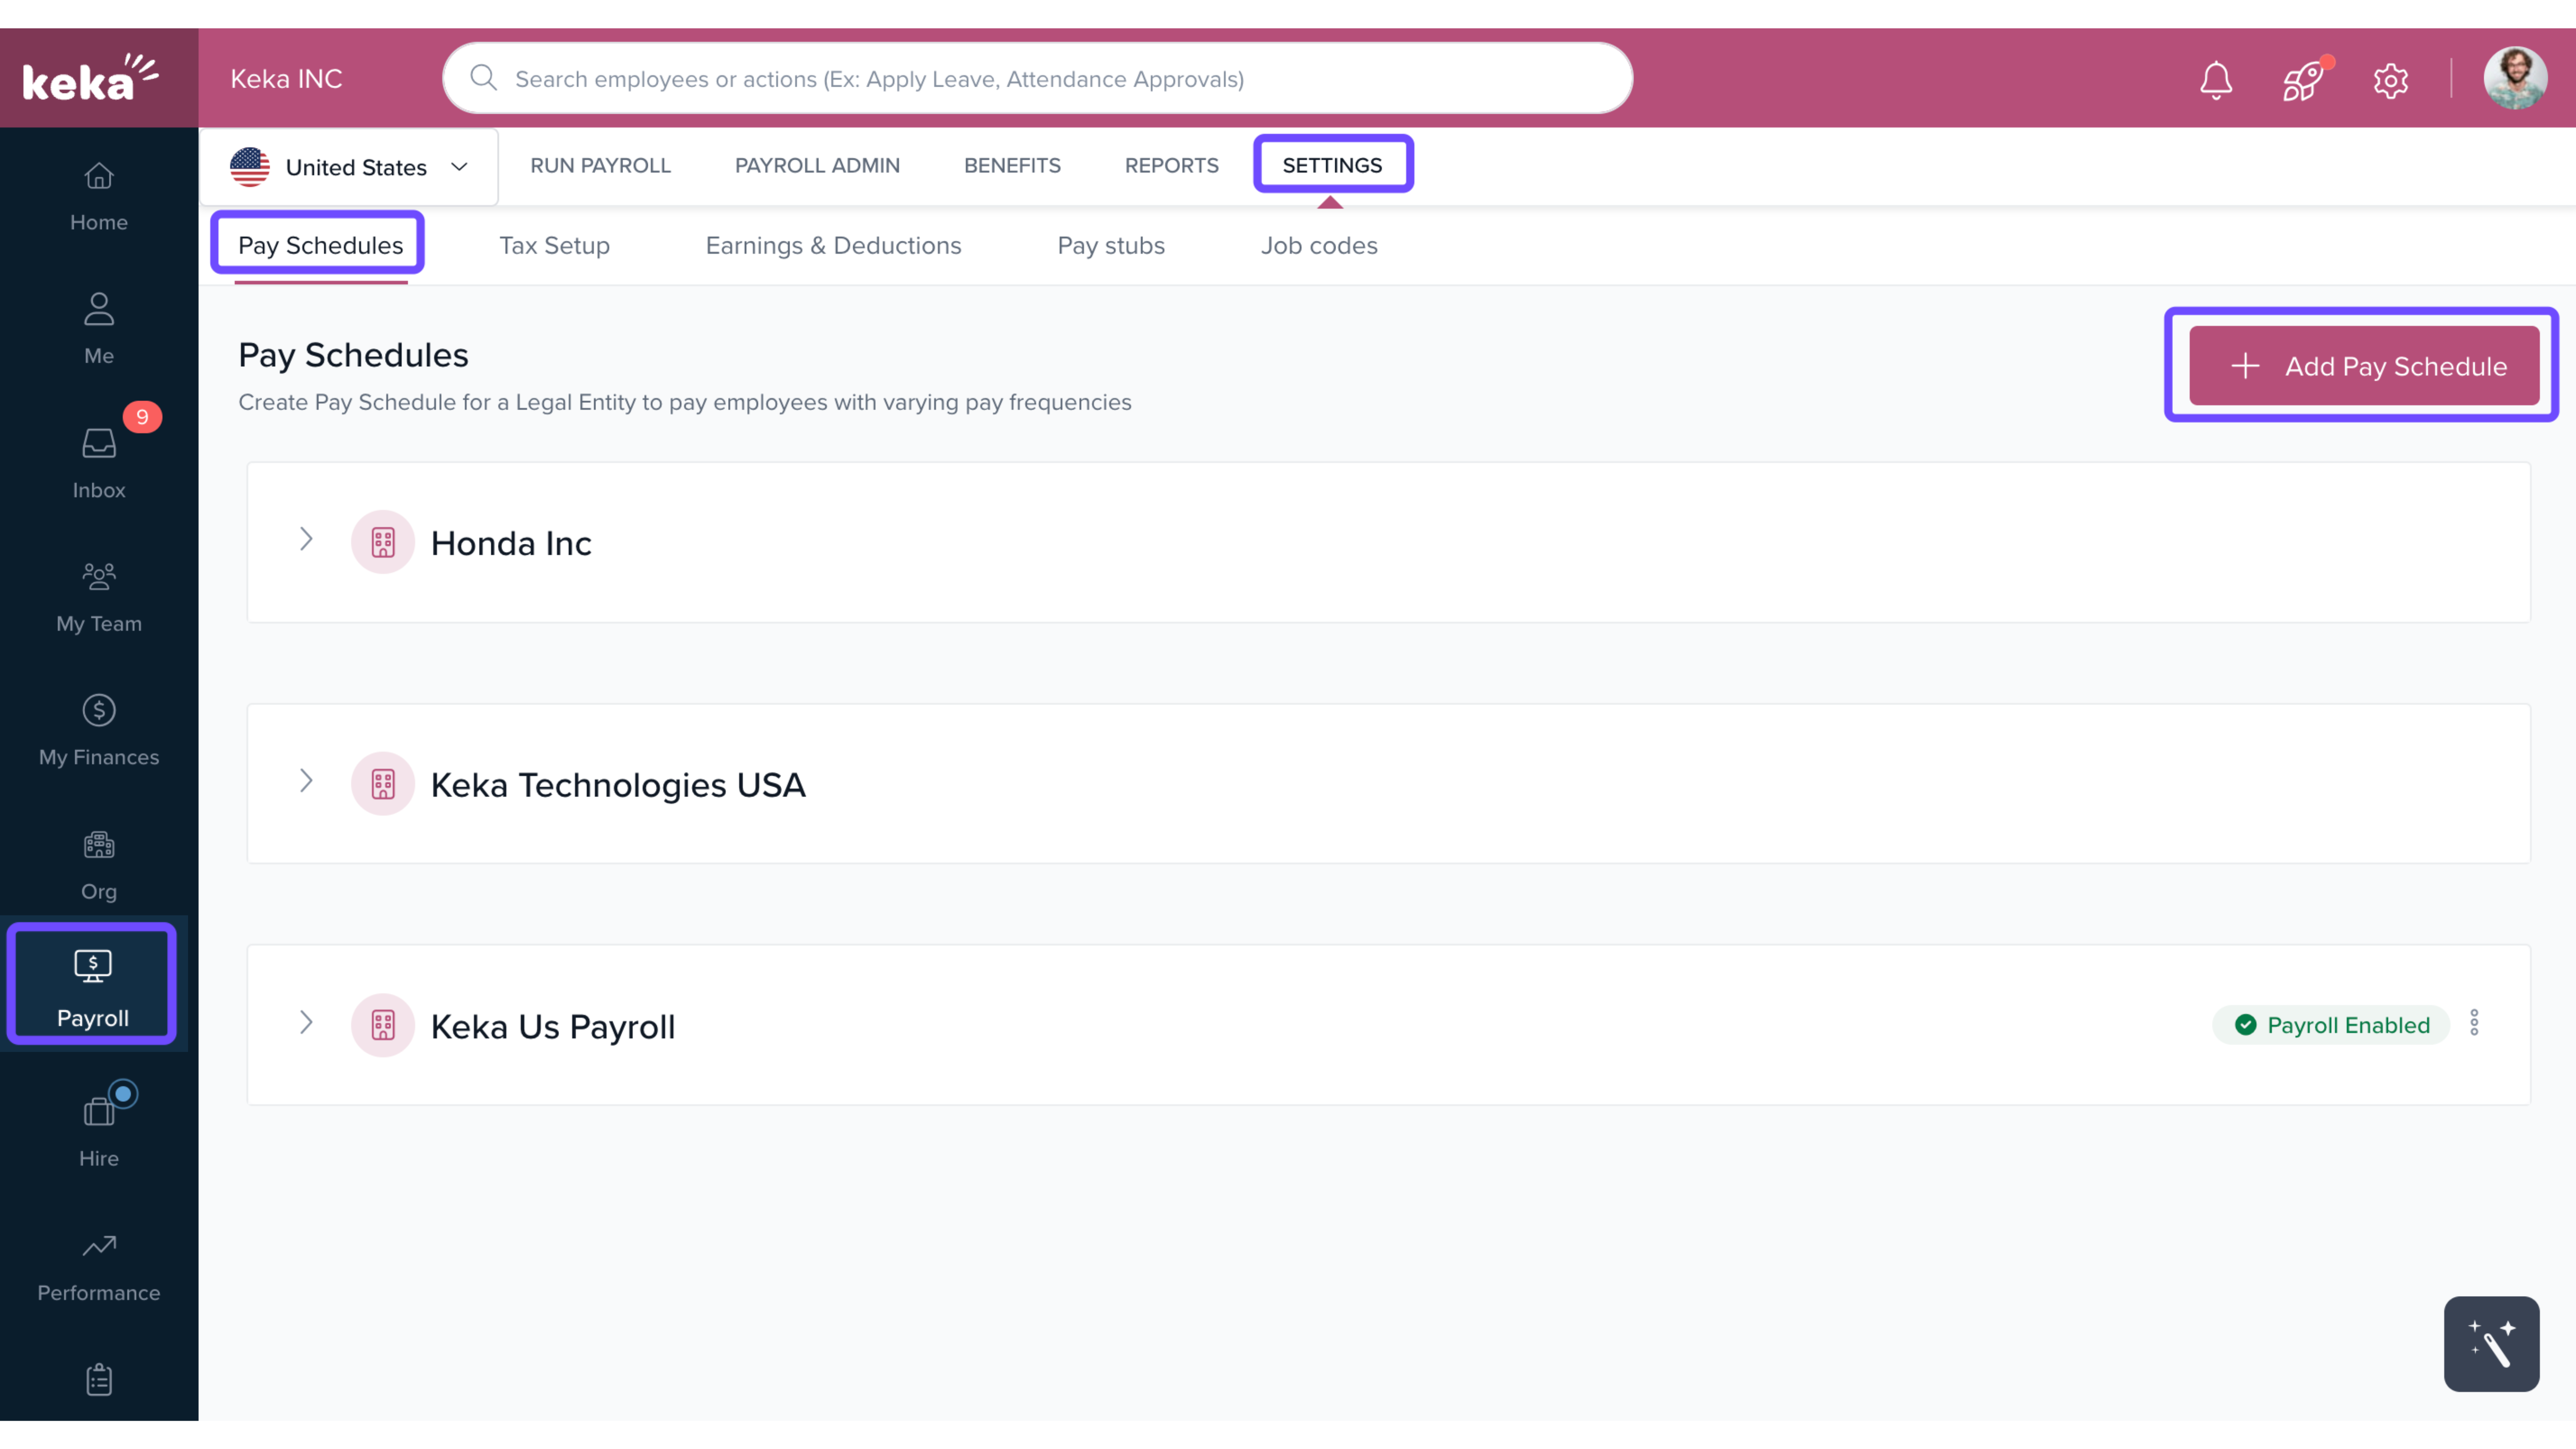Click the rocket what's new icon
Image resolution: width=2576 pixels, height=1449 pixels.
pyautogui.click(x=2301, y=80)
